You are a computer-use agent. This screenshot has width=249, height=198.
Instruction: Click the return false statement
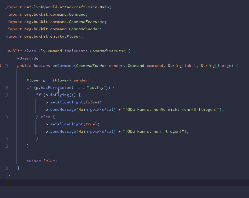coord(42,161)
